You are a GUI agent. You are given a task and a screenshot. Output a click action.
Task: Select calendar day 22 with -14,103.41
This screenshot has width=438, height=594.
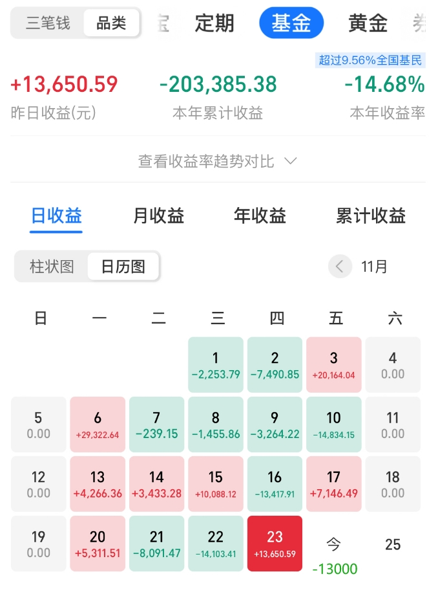point(216,544)
